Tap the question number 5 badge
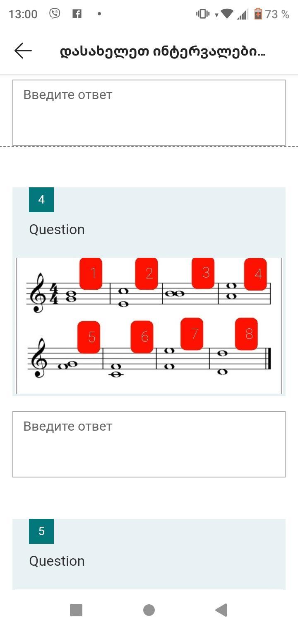This screenshot has height=630, width=298. [41, 531]
